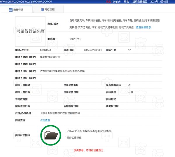Open the 帮助 help page
This screenshot has height=157, width=175.
tap(126, 2)
